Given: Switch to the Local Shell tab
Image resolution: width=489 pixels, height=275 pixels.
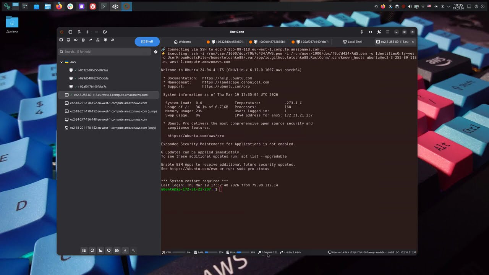Looking at the screenshot, I should pos(353,42).
